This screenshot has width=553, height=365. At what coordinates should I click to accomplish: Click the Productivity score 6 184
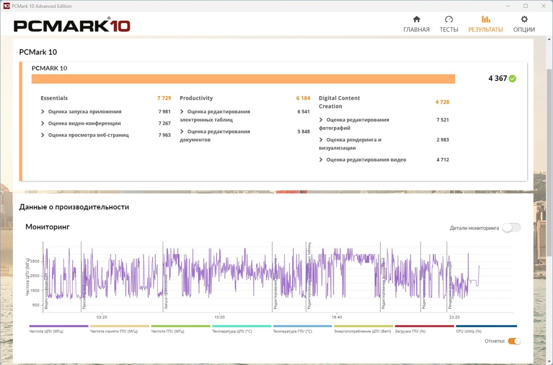303,98
